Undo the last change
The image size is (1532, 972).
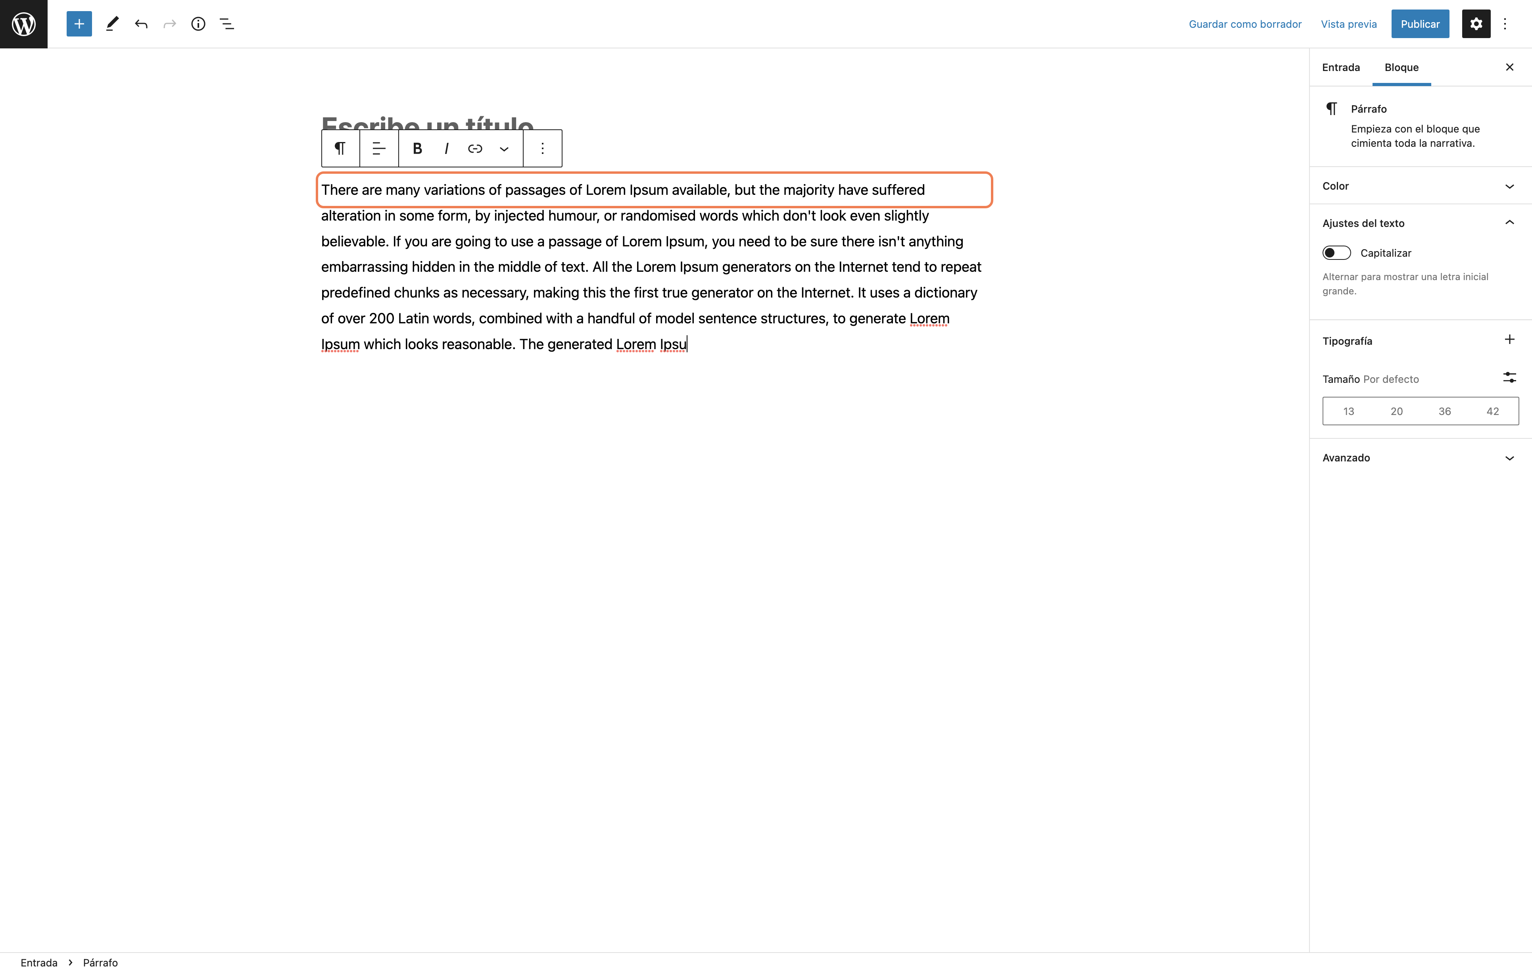click(141, 23)
